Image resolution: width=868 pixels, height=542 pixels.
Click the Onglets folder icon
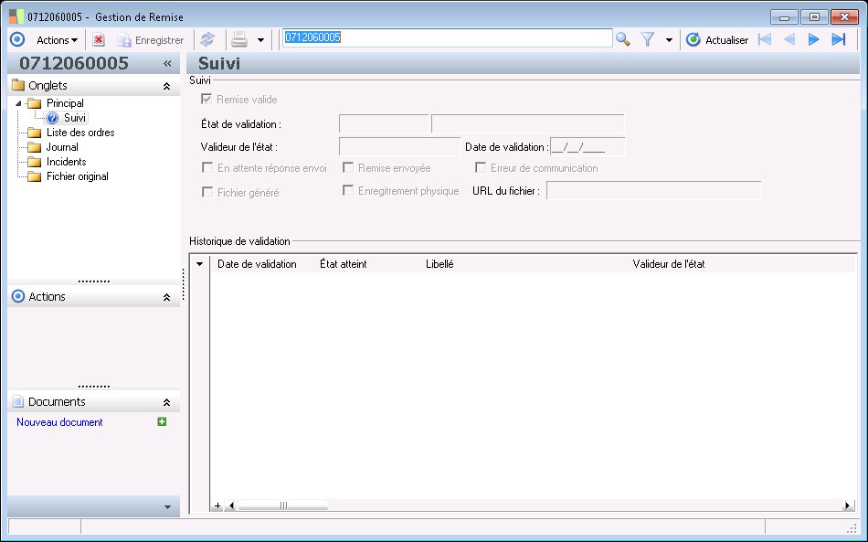(18, 85)
